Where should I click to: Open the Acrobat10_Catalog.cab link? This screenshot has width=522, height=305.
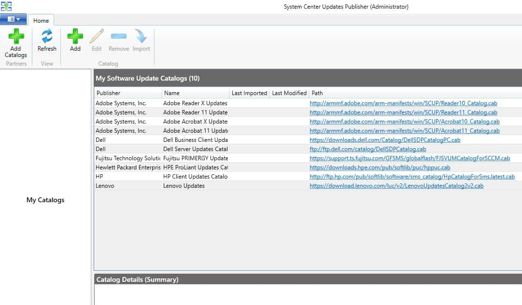[x=405, y=122]
